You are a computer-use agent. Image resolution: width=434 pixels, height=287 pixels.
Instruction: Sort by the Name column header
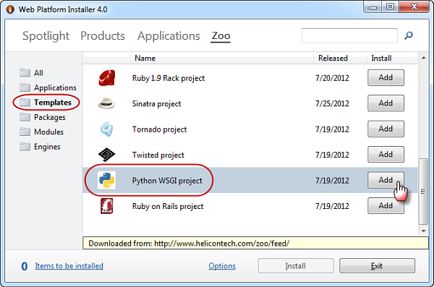click(x=221, y=58)
